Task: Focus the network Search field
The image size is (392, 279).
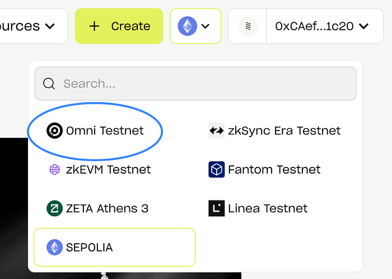Action: point(202,84)
